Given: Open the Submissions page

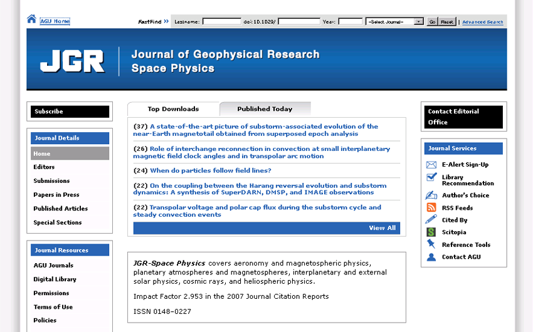Looking at the screenshot, I should tap(51, 181).
